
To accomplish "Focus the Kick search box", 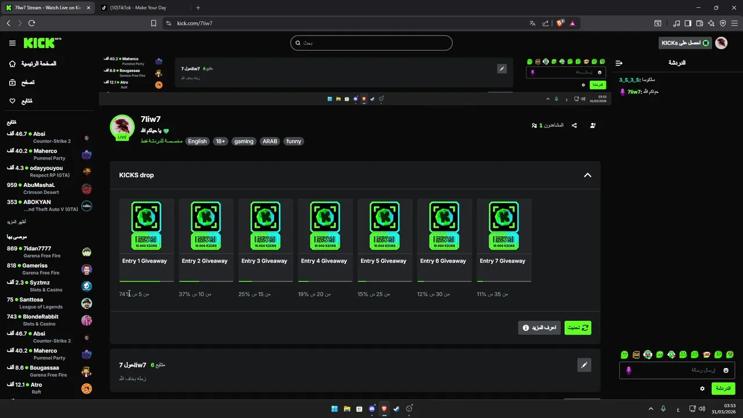I will click(x=371, y=43).
